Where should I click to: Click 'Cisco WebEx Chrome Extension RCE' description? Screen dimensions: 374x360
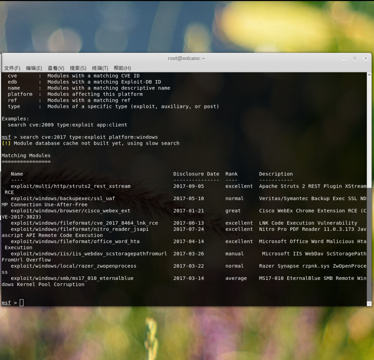tap(308, 211)
